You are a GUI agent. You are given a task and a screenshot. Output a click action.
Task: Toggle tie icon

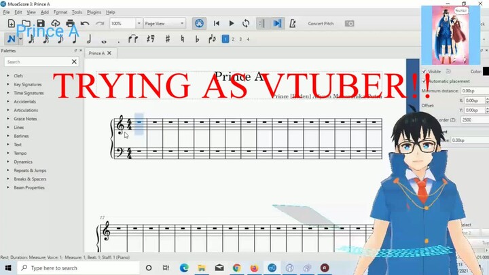pos(133,39)
